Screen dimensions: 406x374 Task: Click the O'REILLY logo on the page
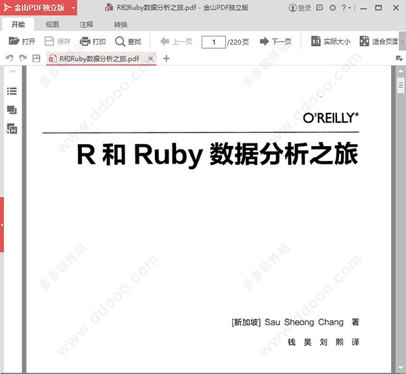point(331,118)
